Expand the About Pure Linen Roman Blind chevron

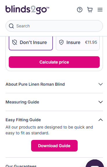[x=101, y=84]
